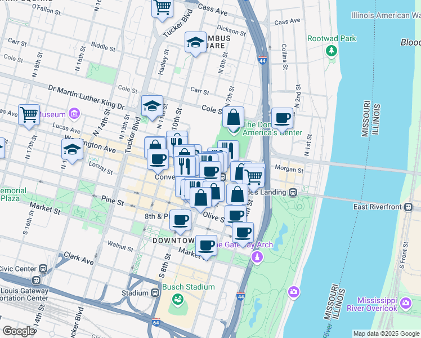The width and height of the screenshot is (421, 338).
Task: Open coffee cup marker above Gateway Arch label
Action: click(243, 234)
